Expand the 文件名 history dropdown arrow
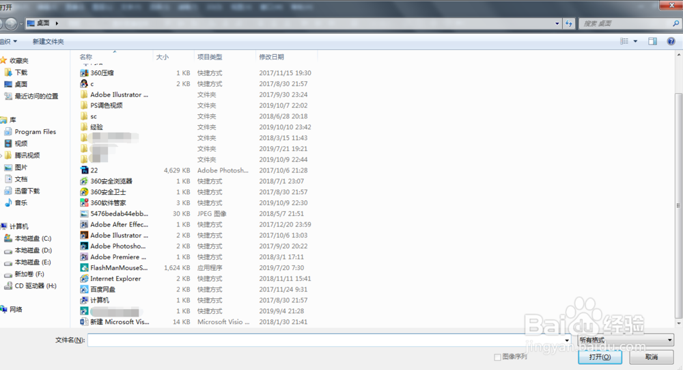Screen dimensions: 683x370 (x=567, y=341)
